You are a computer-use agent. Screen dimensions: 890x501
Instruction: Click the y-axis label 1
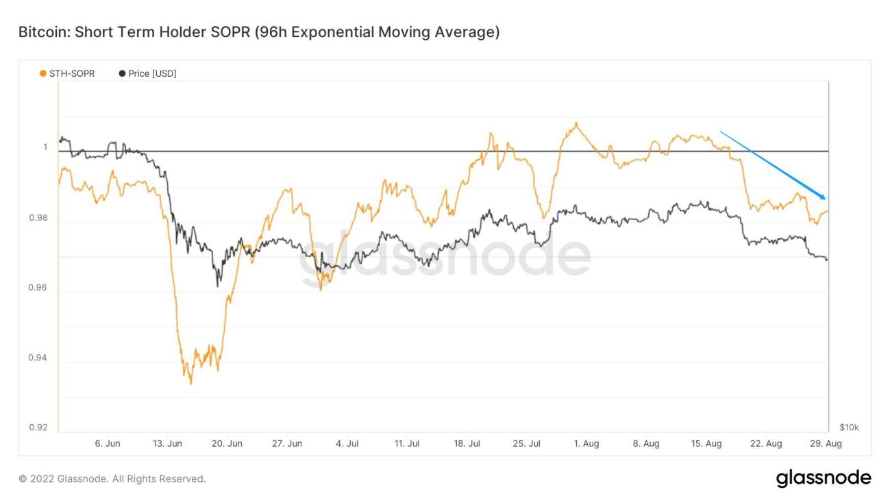tap(45, 147)
